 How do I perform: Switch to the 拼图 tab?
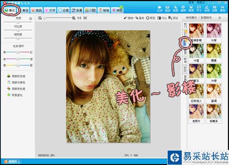tap(117, 10)
